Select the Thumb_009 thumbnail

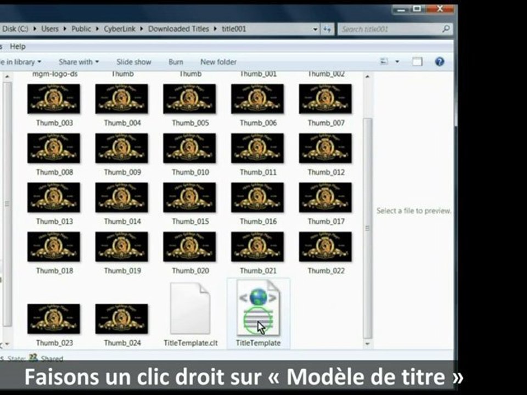click(122, 148)
